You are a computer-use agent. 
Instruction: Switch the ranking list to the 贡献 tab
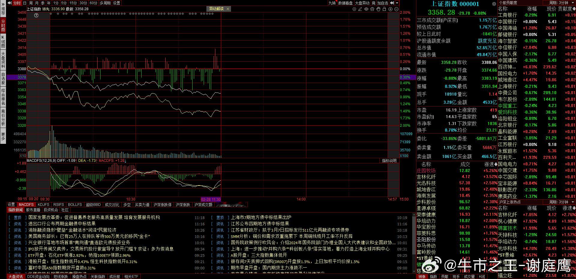click(x=445, y=277)
